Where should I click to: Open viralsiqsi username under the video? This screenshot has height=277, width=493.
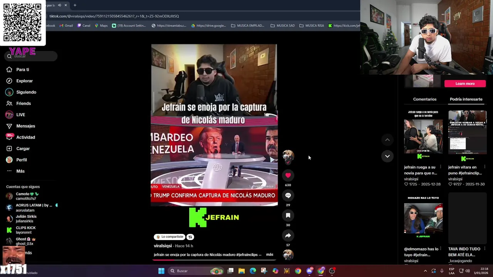point(163,246)
